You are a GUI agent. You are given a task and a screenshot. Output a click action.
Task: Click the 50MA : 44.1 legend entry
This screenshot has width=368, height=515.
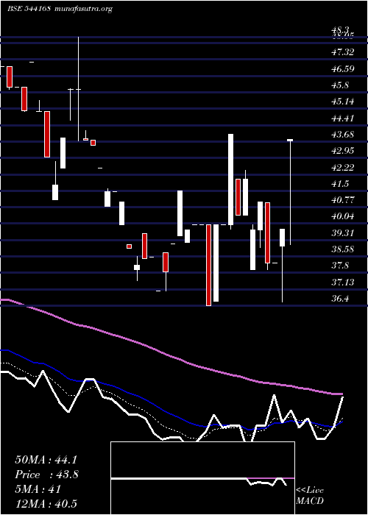point(46,460)
